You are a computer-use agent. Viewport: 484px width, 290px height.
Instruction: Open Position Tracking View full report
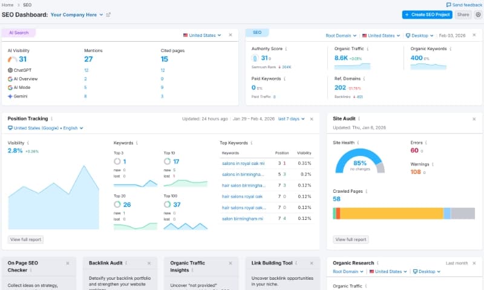25,240
